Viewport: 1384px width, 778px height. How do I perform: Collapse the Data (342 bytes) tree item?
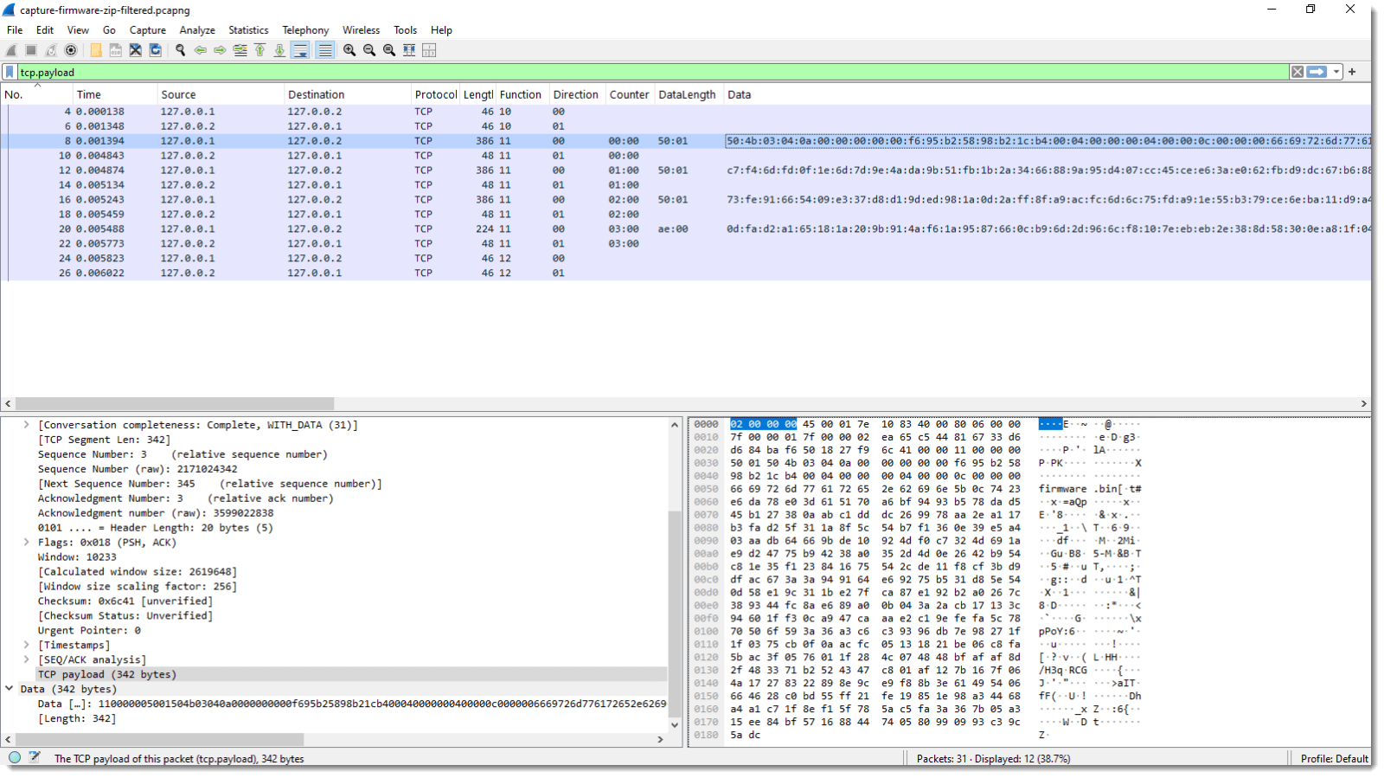[10, 689]
